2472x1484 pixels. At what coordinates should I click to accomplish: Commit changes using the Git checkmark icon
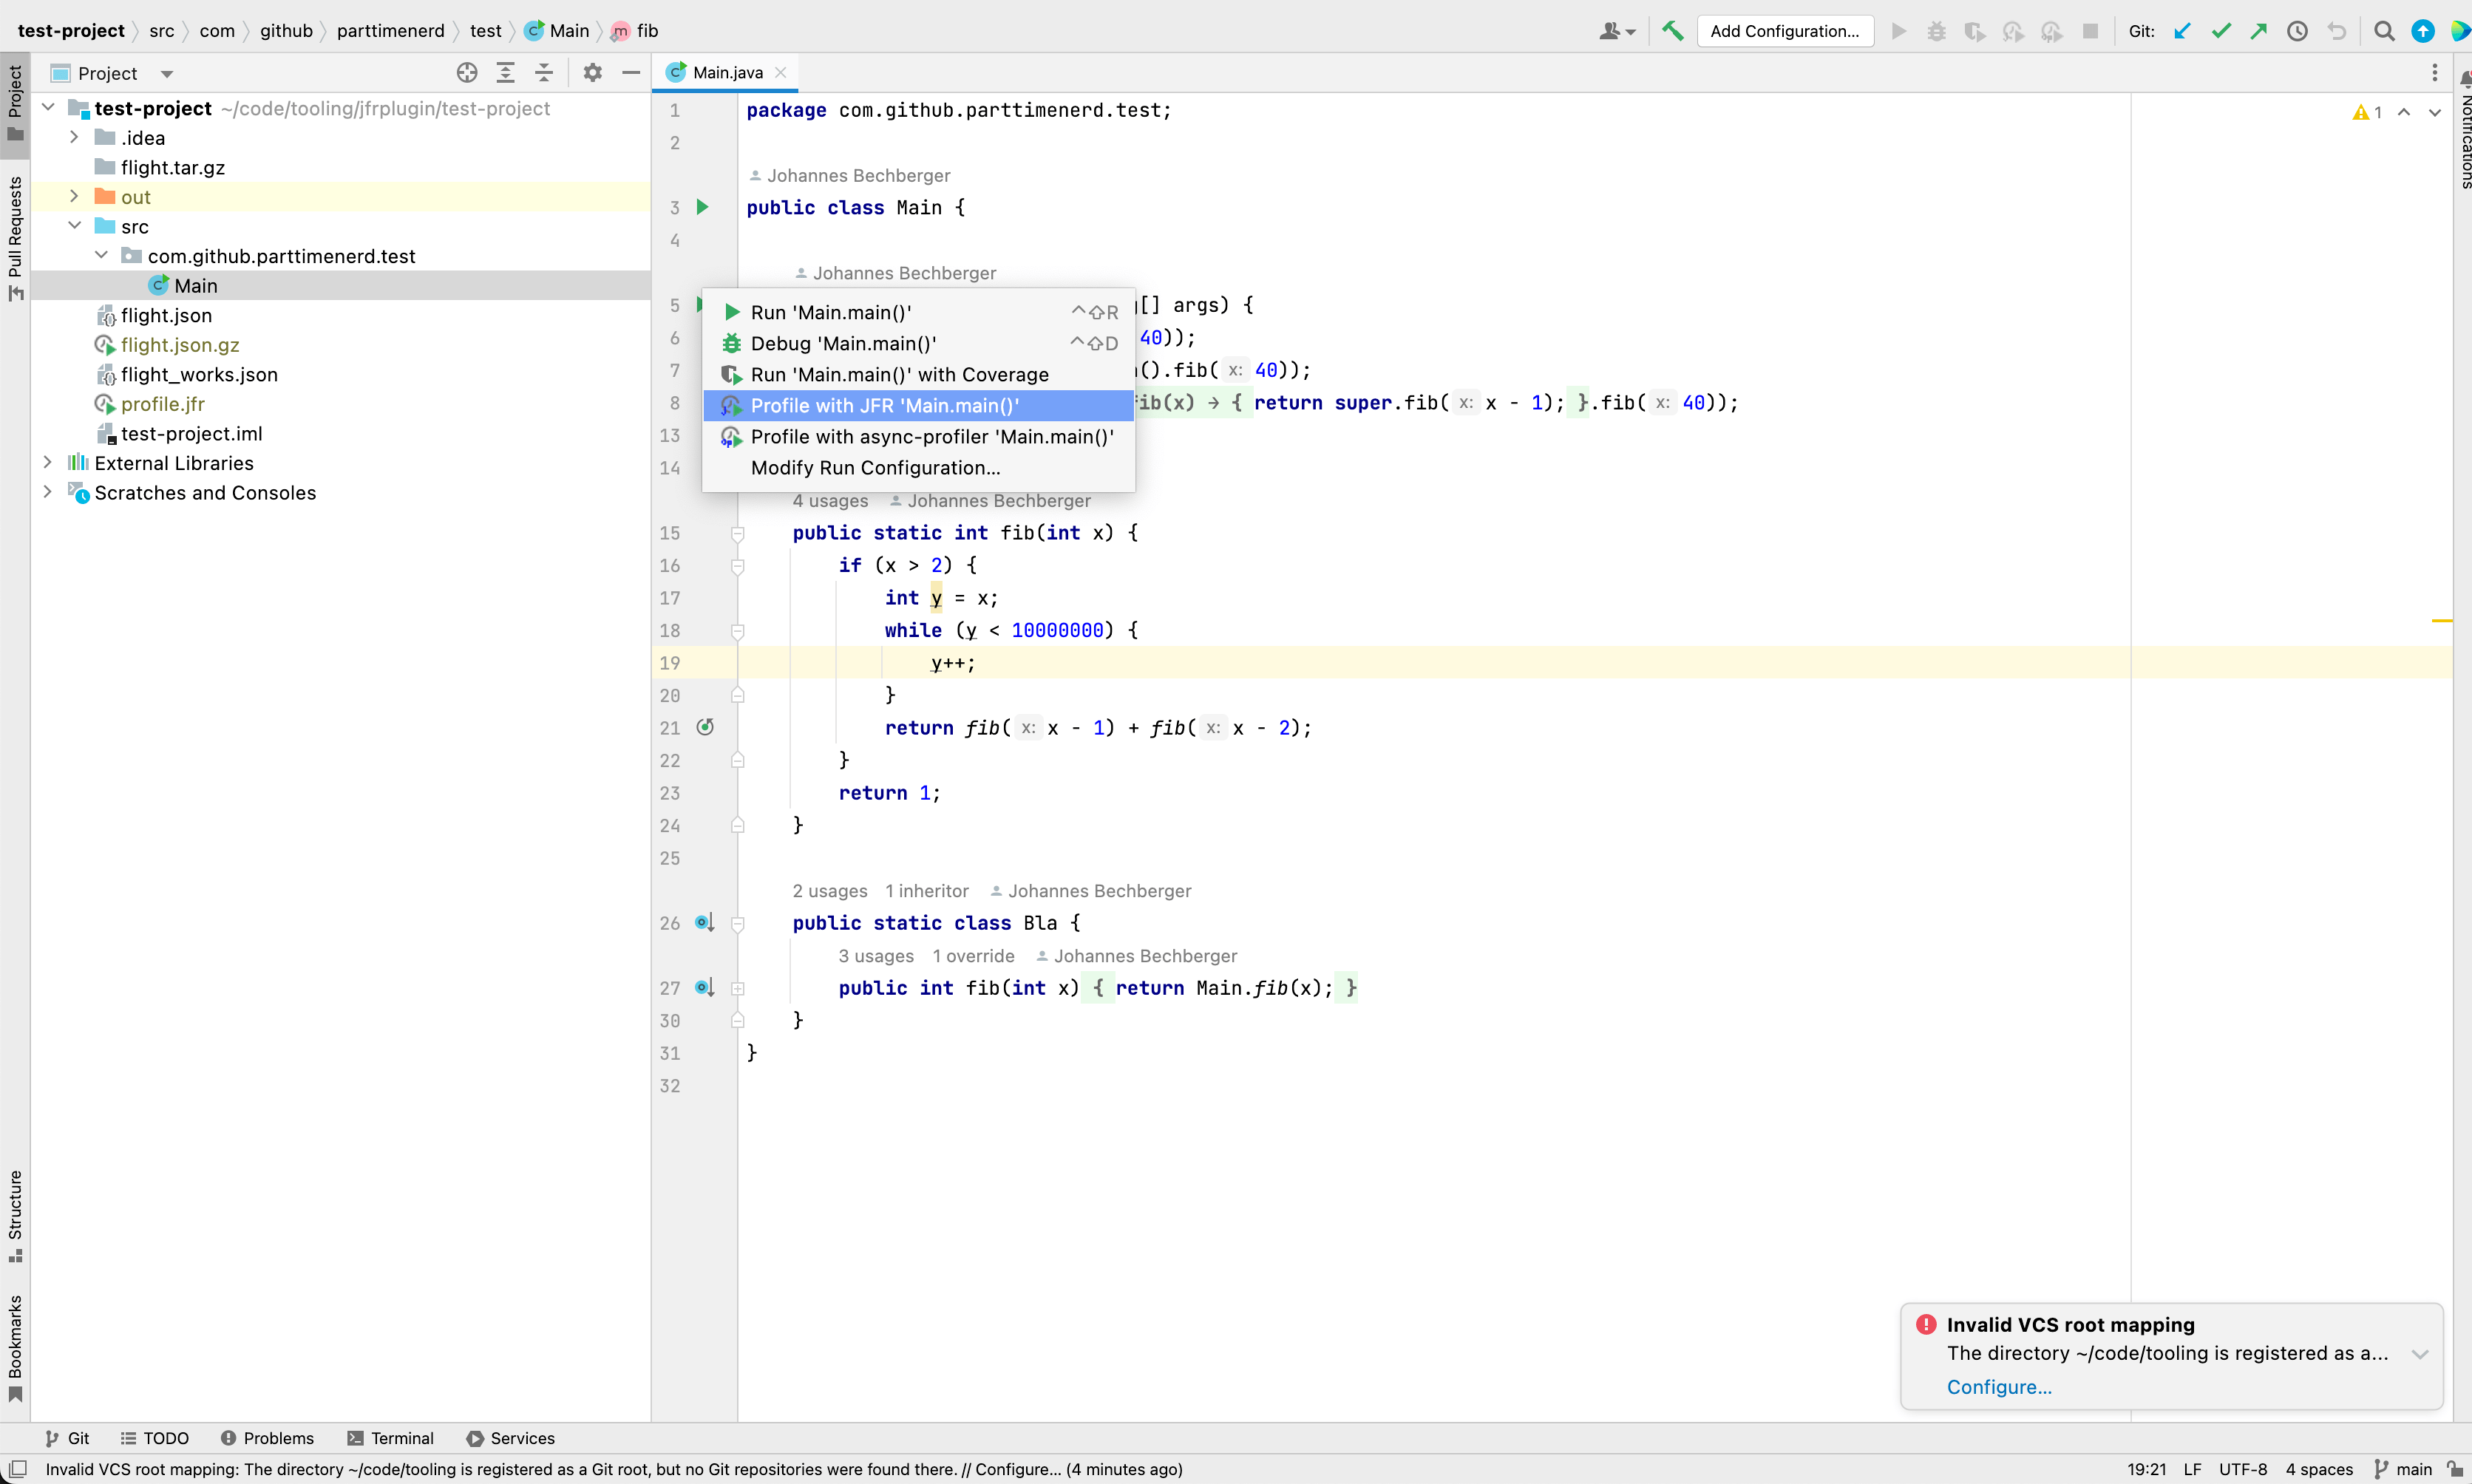click(2221, 31)
